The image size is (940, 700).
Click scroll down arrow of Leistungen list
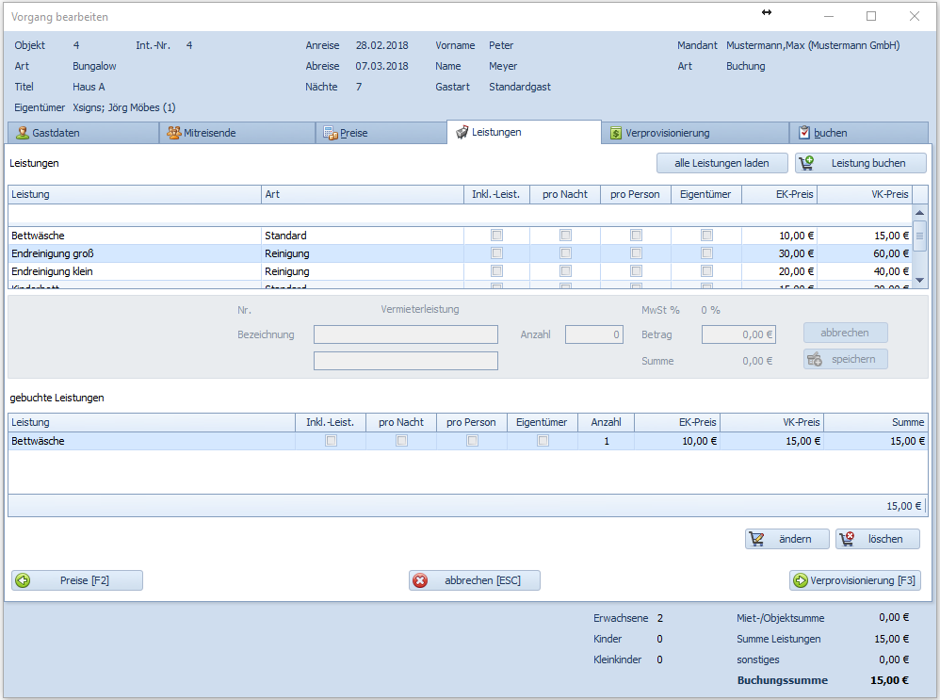919,280
